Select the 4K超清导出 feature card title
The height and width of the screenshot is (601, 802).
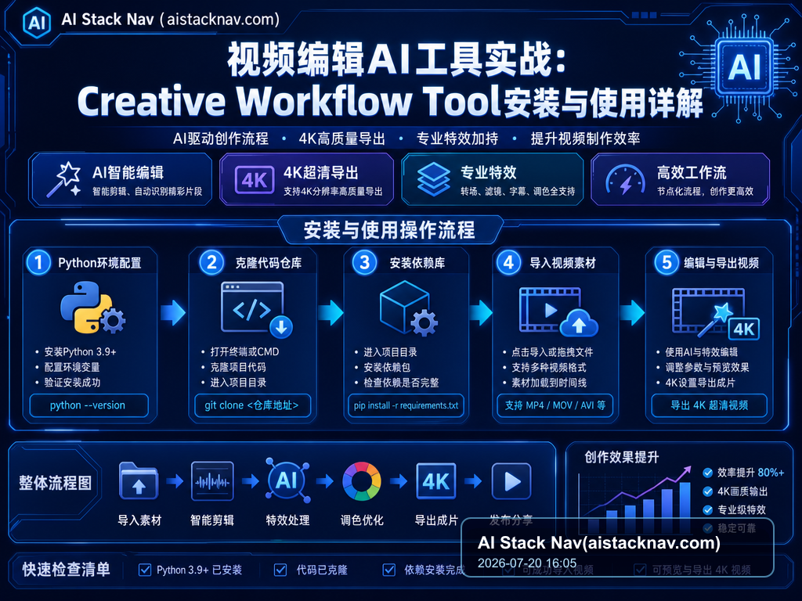click(x=320, y=173)
